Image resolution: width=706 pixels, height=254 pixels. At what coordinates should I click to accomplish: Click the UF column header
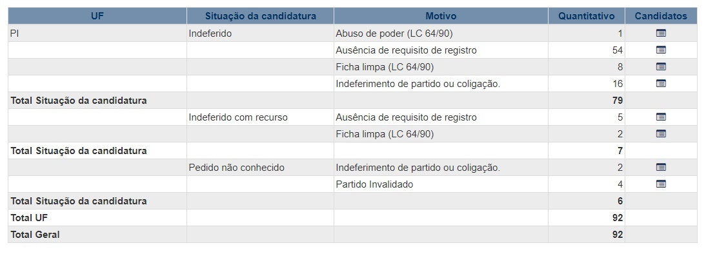point(97,16)
